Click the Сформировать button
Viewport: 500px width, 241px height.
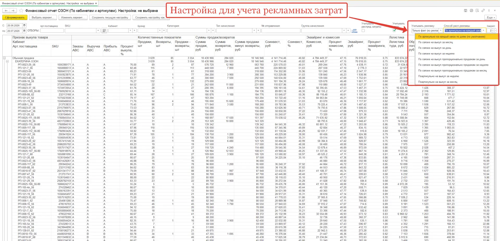(15, 17)
